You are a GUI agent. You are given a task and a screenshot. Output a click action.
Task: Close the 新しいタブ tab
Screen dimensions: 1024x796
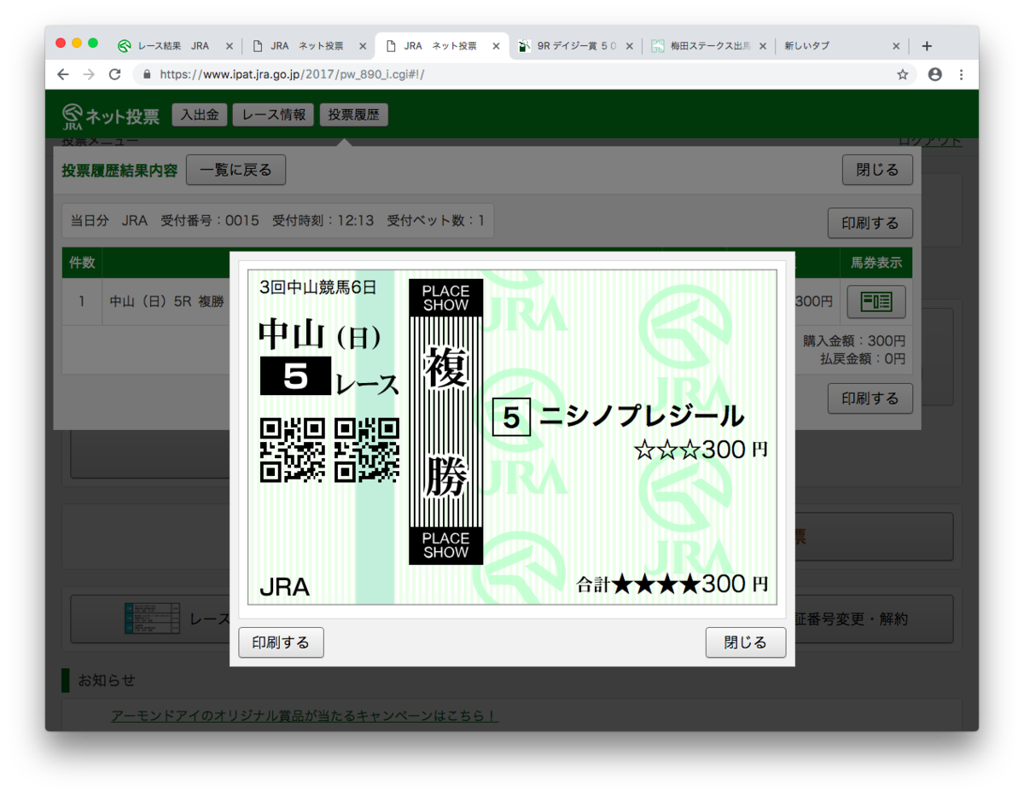(x=896, y=46)
